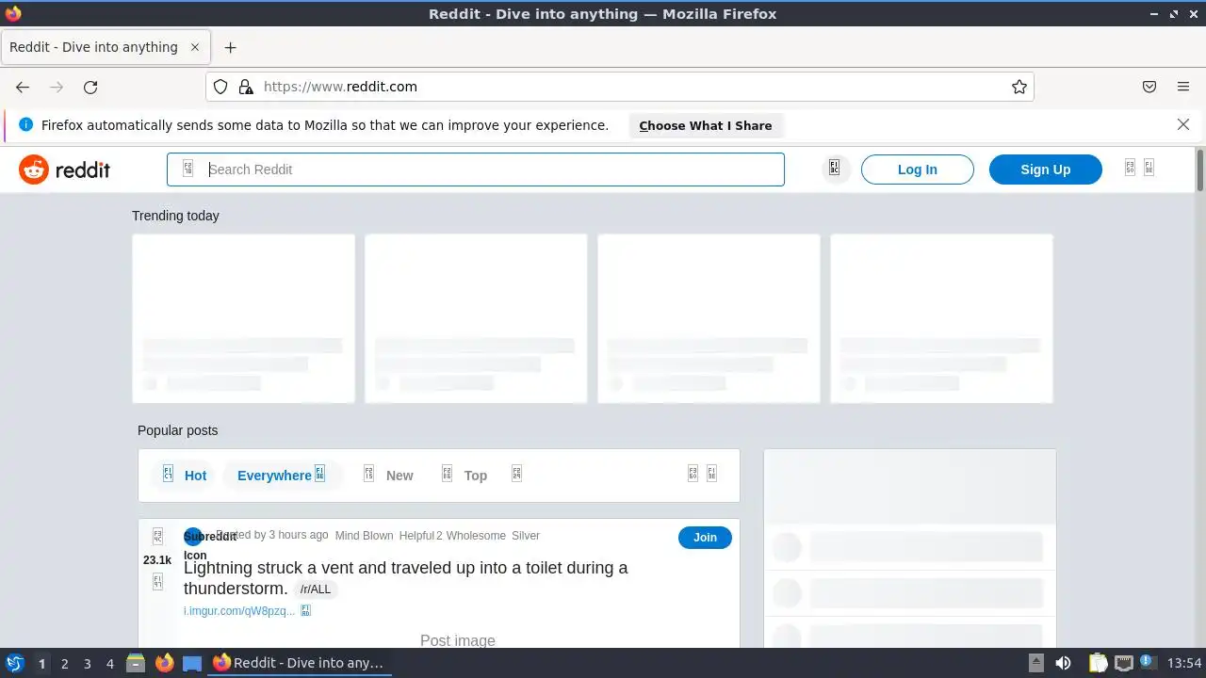Screen dimensions: 1206x678
Task: Switch to the Reddit - Dive into anything tab
Action: pyautogui.click(x=105, y=47)
